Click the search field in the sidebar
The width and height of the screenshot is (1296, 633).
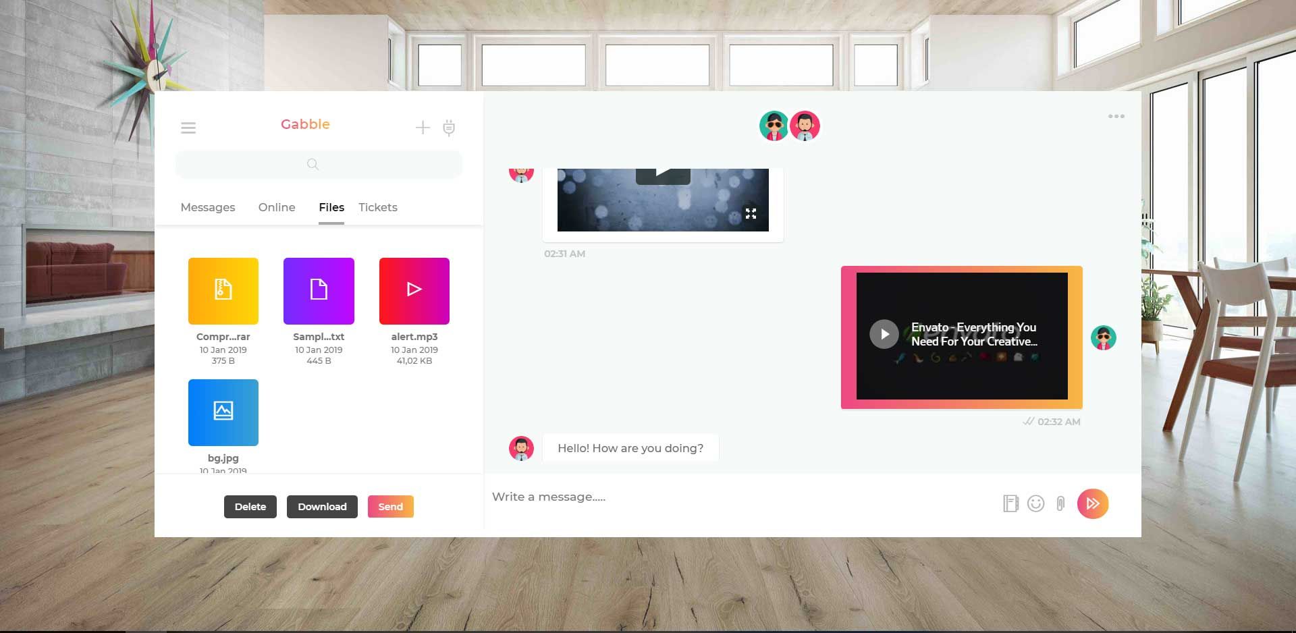pyautogui.click(x=319, y=164)
